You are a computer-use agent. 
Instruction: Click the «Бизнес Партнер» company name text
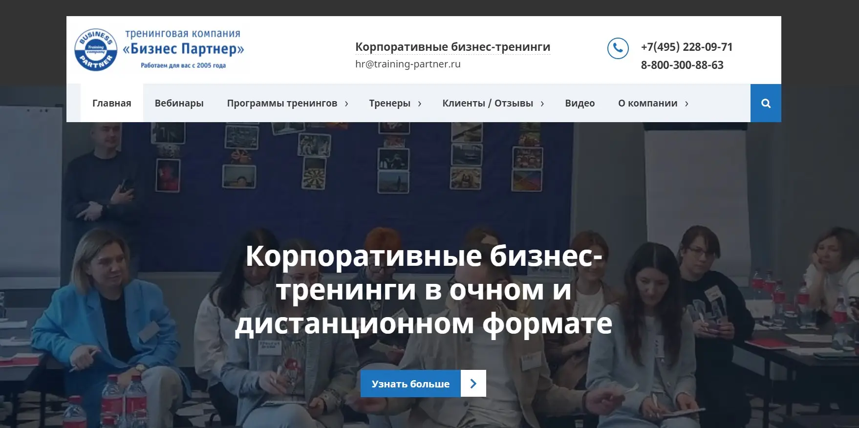coord(183,49)
